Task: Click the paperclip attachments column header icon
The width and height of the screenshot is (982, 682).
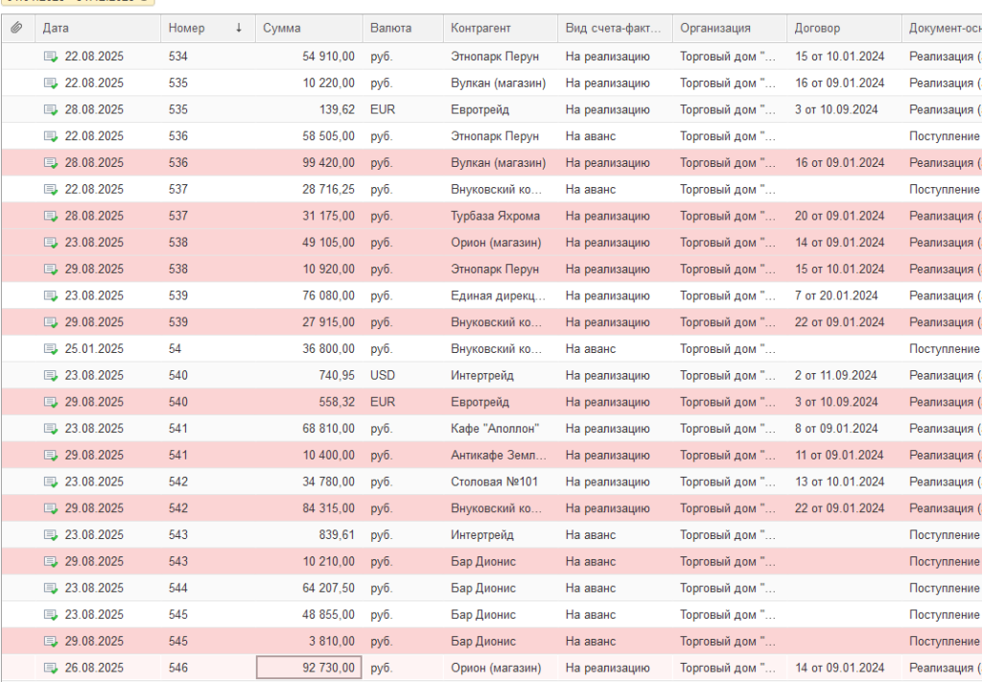Action: coord(16,29)
